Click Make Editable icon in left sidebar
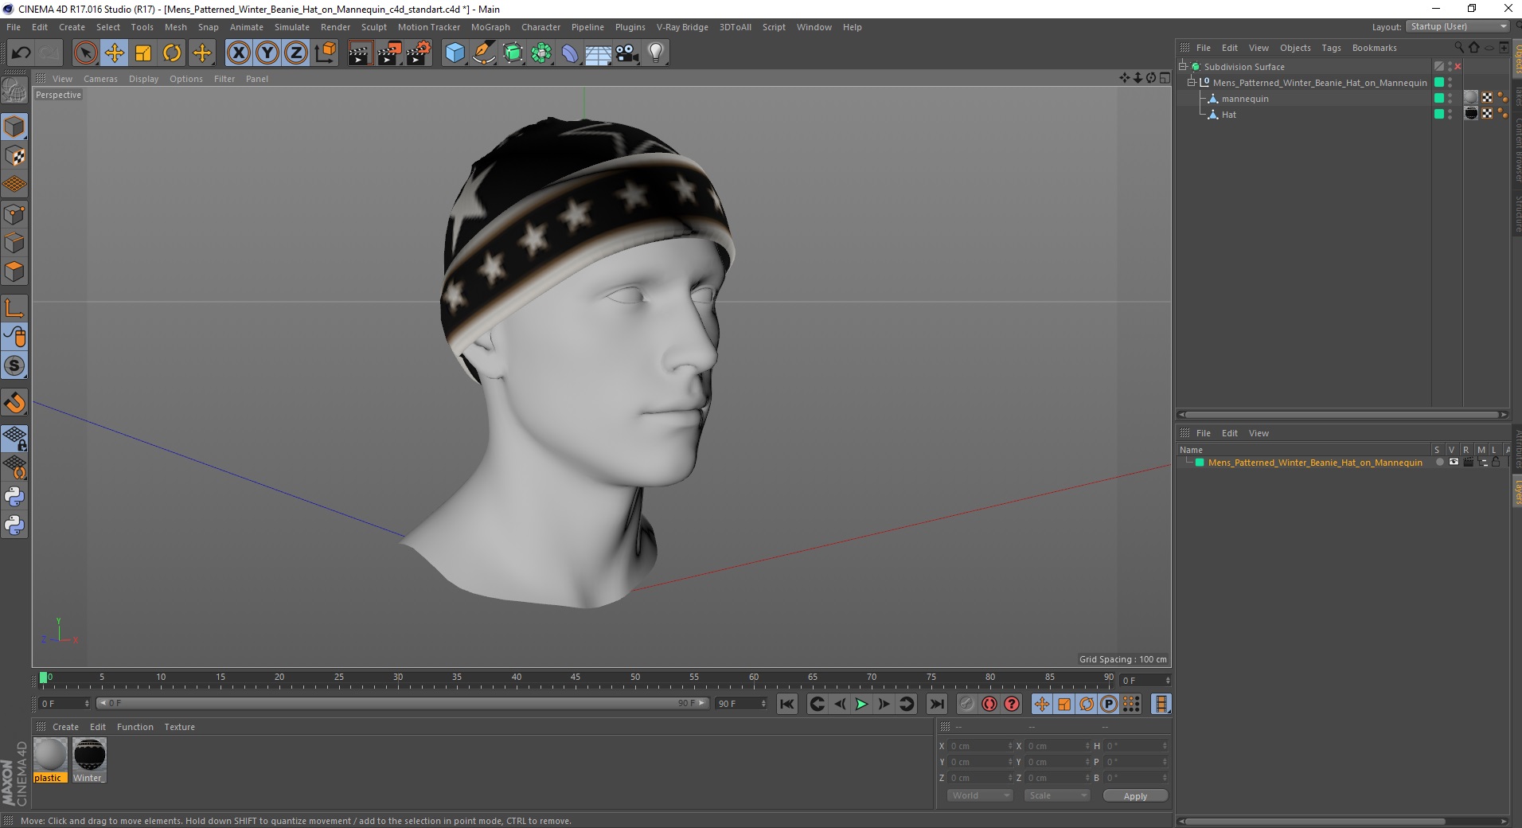This screenshot has height=828, width=1522. [x=14, y=91]
